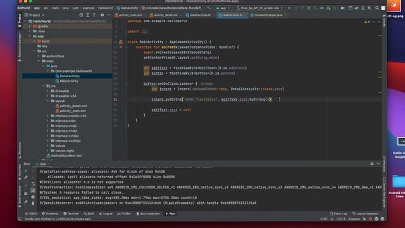This screenshot has width=405, height=228.
Task: Expand the androidTest folder
Action: (39, 56)
